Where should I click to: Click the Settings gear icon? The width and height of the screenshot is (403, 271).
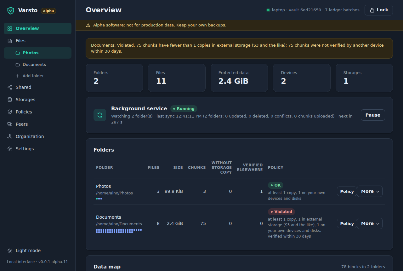10,149
